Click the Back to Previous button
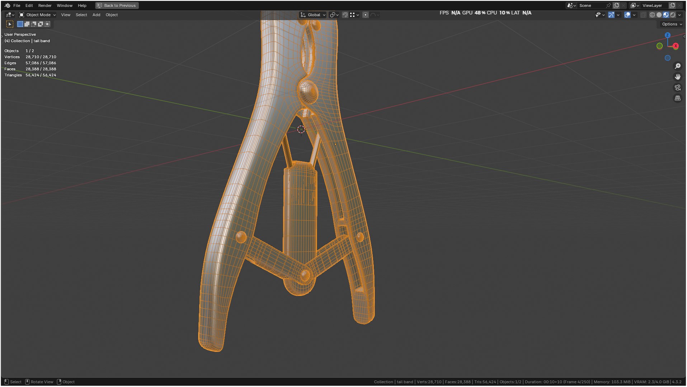Screen dimensions: 687x387 (117, 5)
